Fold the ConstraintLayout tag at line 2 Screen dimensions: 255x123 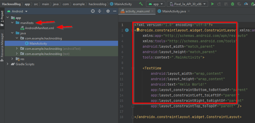tap(133, 30)
